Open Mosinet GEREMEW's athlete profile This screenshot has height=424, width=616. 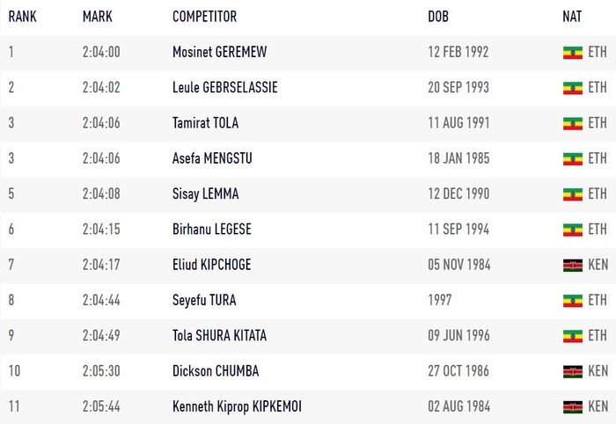click(219, 52)
